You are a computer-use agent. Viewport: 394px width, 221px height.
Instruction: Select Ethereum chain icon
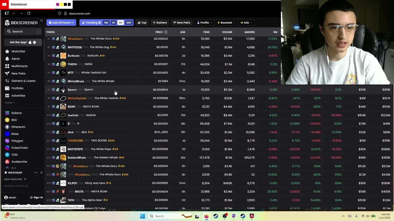(x=7, y=127)
